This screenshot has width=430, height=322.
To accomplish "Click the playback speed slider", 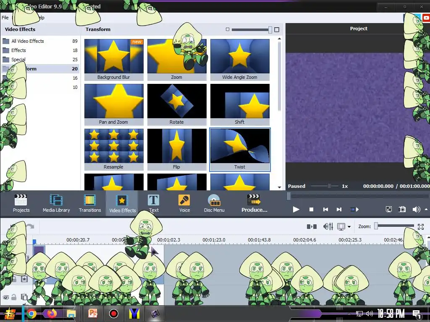I will point(325,186).
